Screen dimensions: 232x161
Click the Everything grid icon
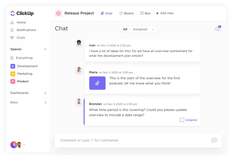(12, 58)
